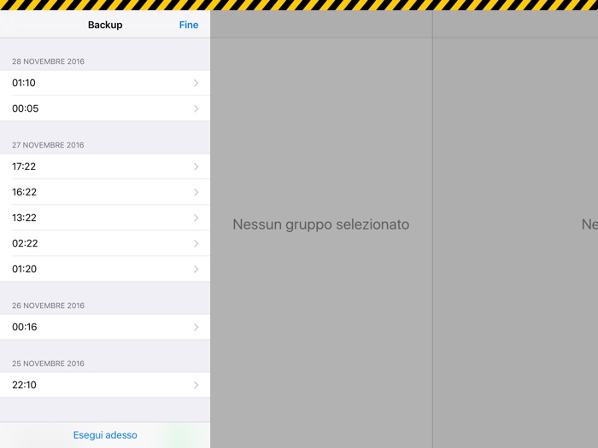This screenshot has width=598, height=448.
Task: Choose the 13:22 backup entry
Action: [x=105, y=218]
